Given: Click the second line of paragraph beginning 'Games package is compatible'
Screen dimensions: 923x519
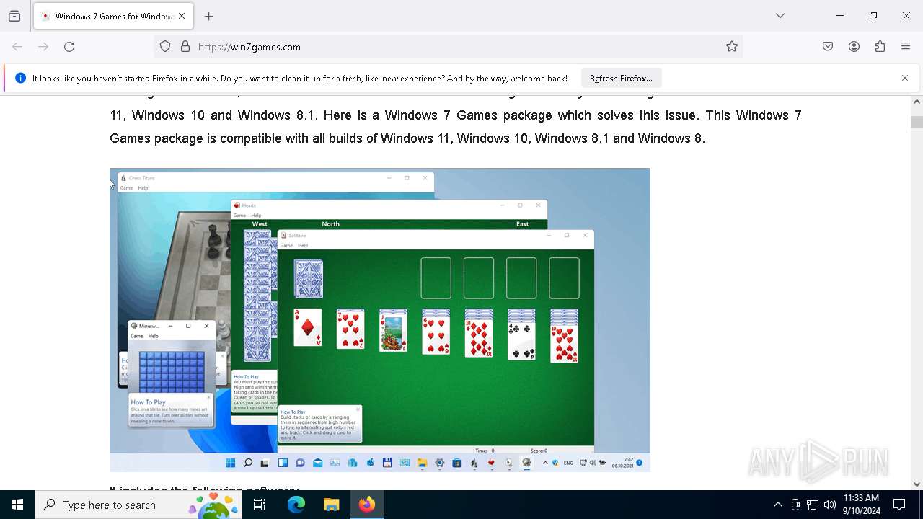Looking at the screenshot, I should click(x=407, y=138).
